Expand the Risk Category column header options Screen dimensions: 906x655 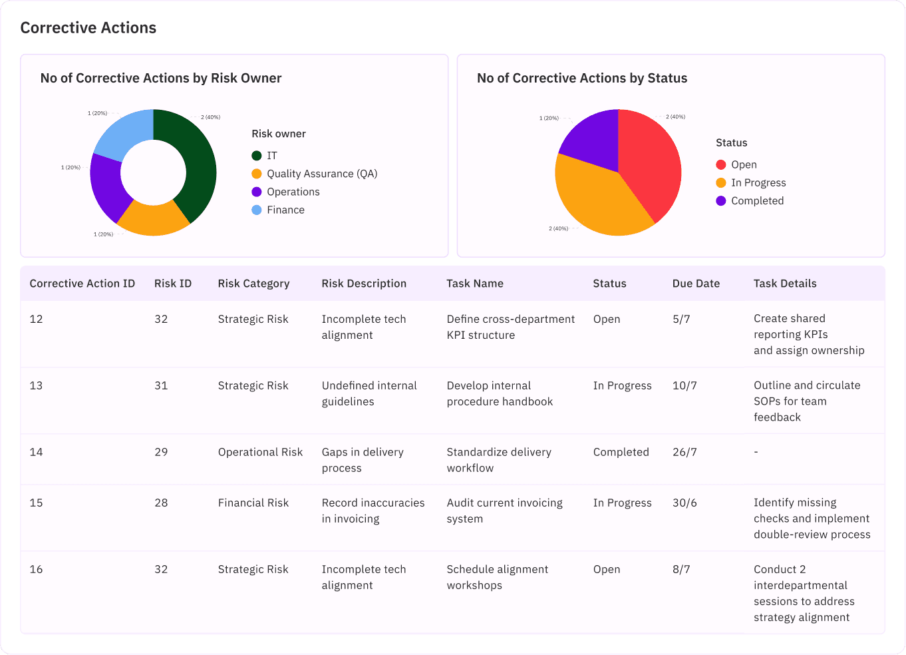coord(253,283)
